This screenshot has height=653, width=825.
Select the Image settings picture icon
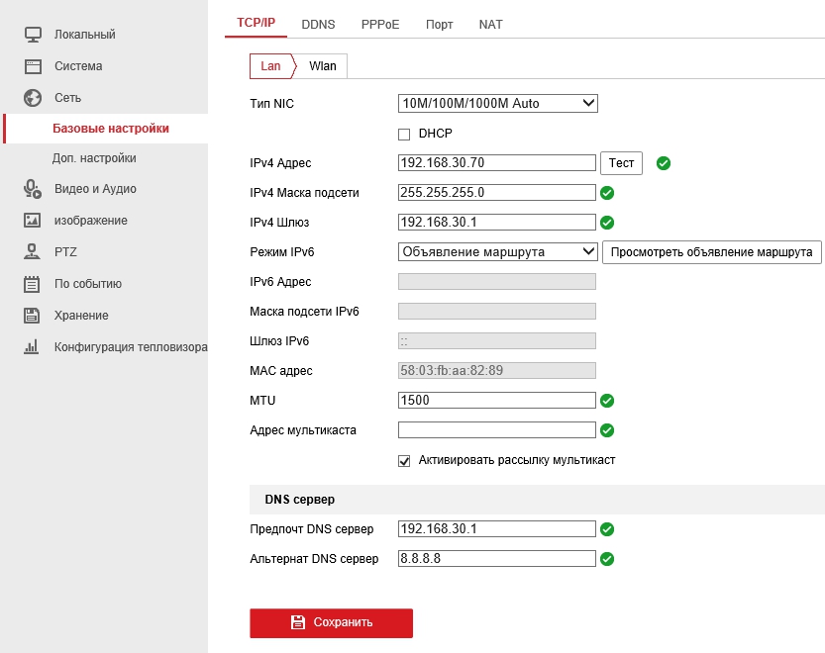pyautogui.click(x=33, y=221)
